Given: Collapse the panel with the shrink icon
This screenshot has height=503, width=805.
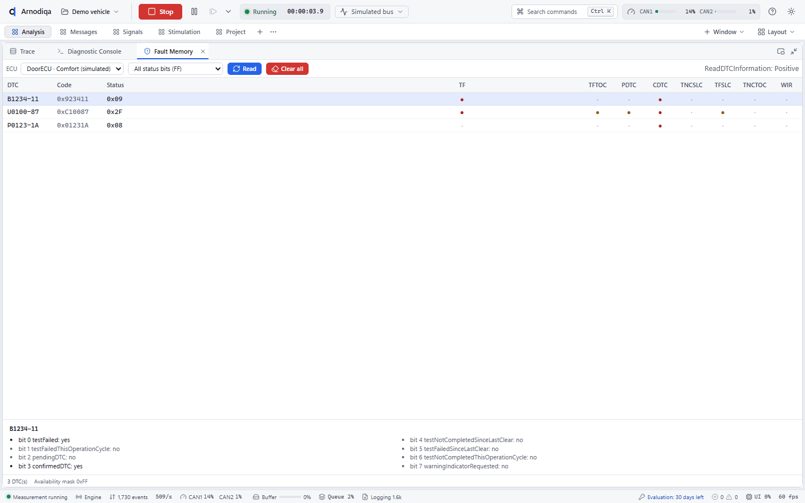Looking at the screenshot, I should 794,51.
